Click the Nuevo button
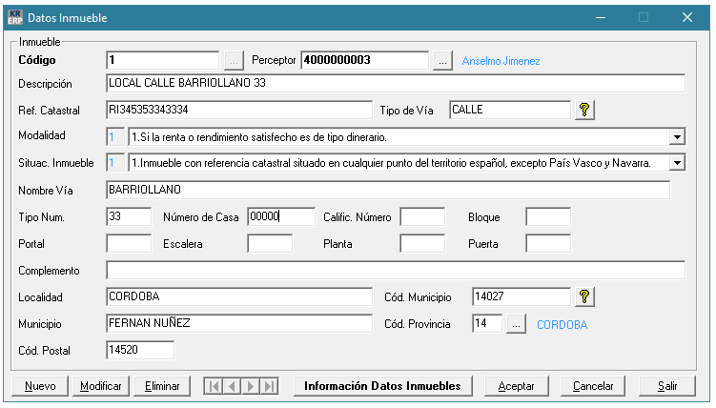Viewport: 716px width, 408px height. (x=40, y=386)
